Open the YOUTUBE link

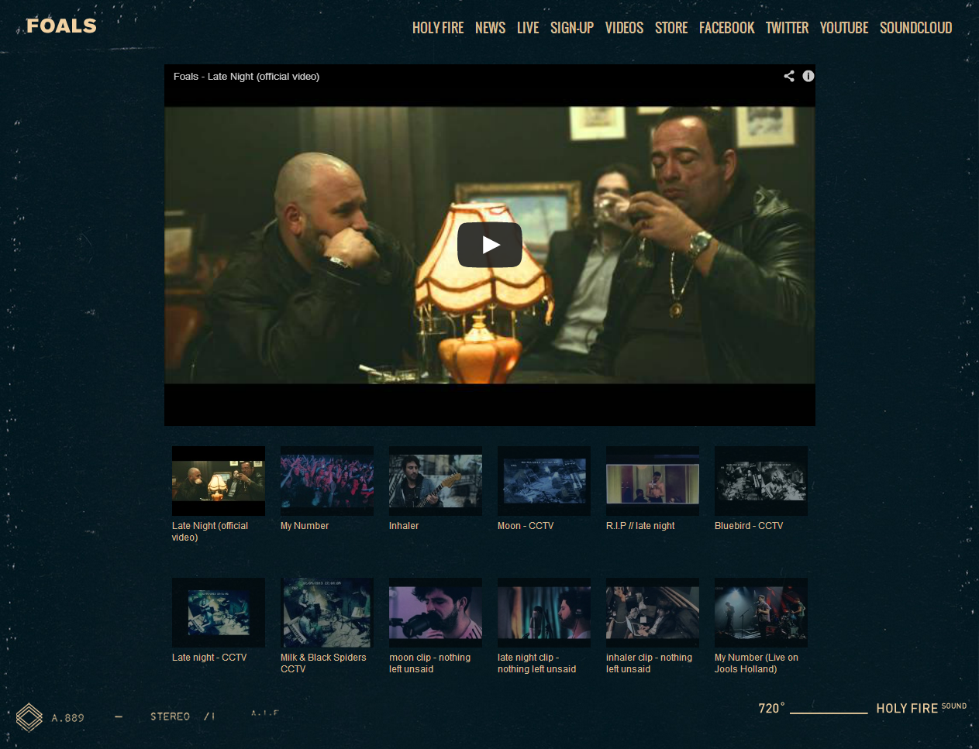click(844, 28)
